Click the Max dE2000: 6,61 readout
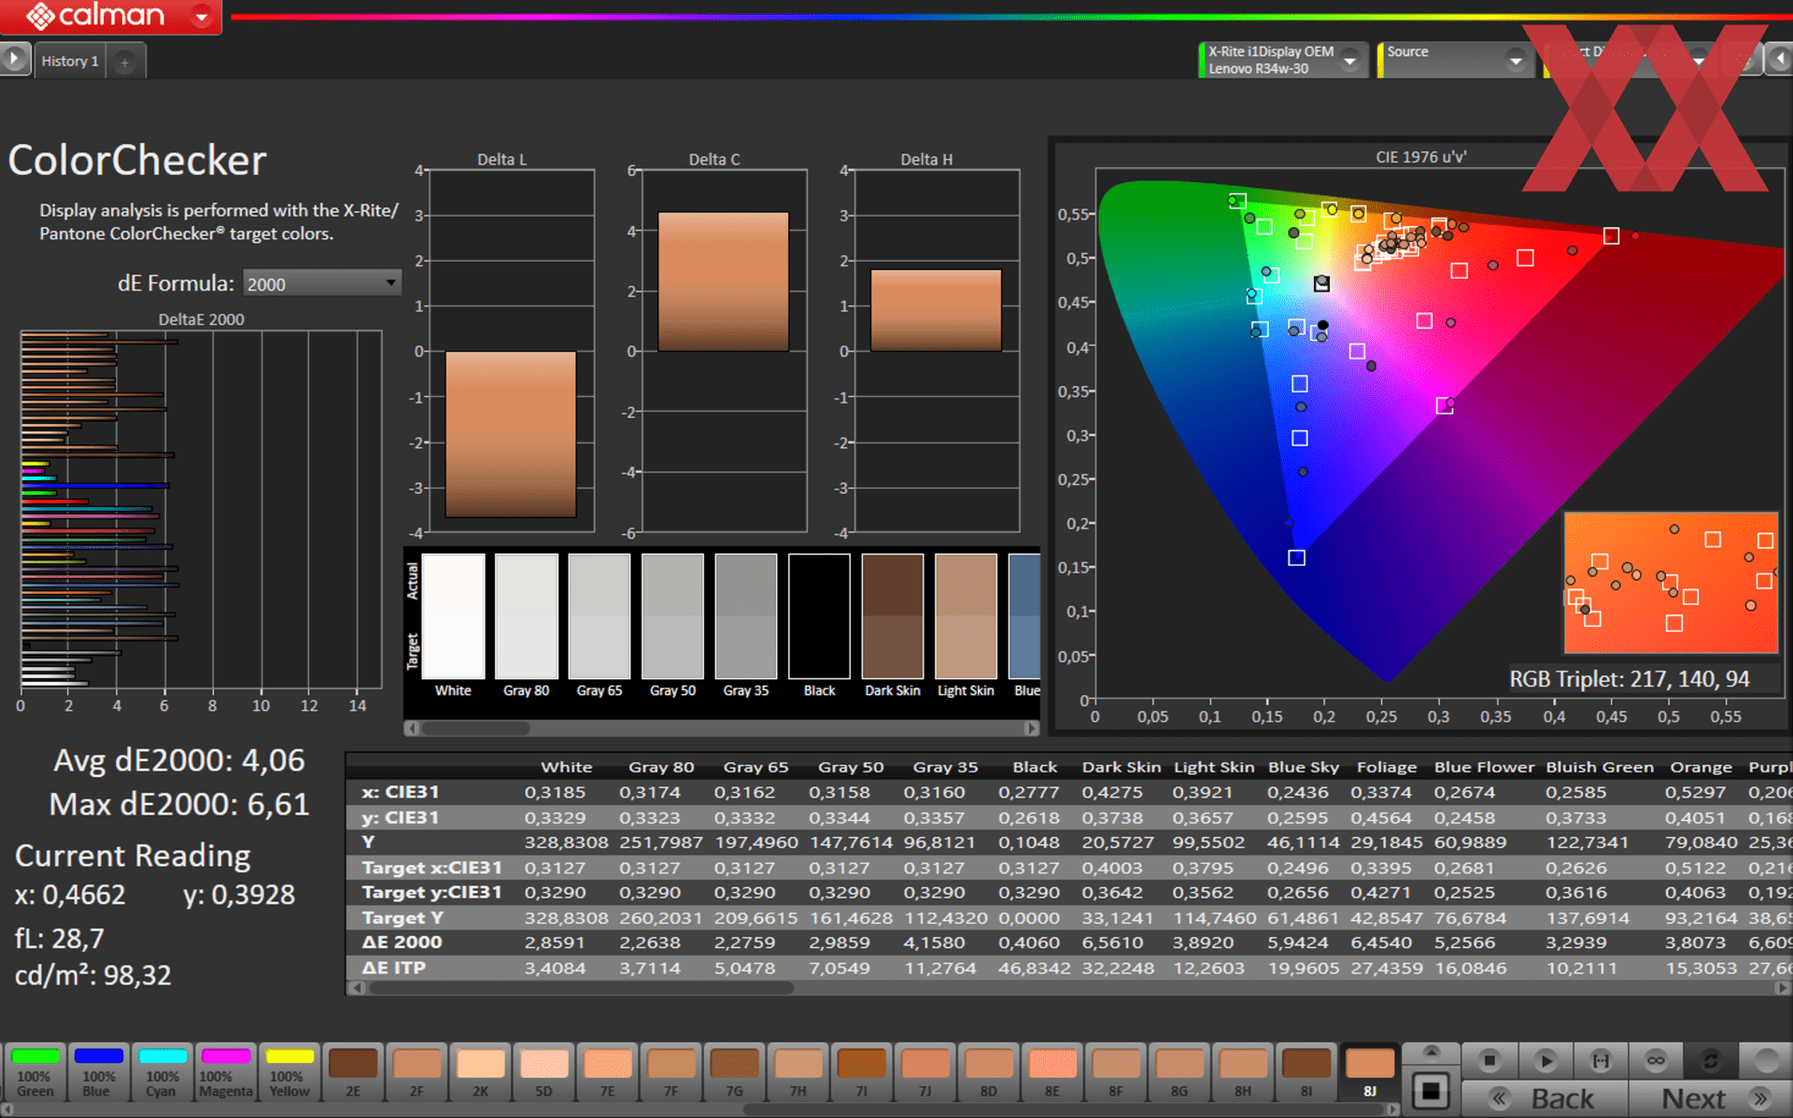 point(178,804)
